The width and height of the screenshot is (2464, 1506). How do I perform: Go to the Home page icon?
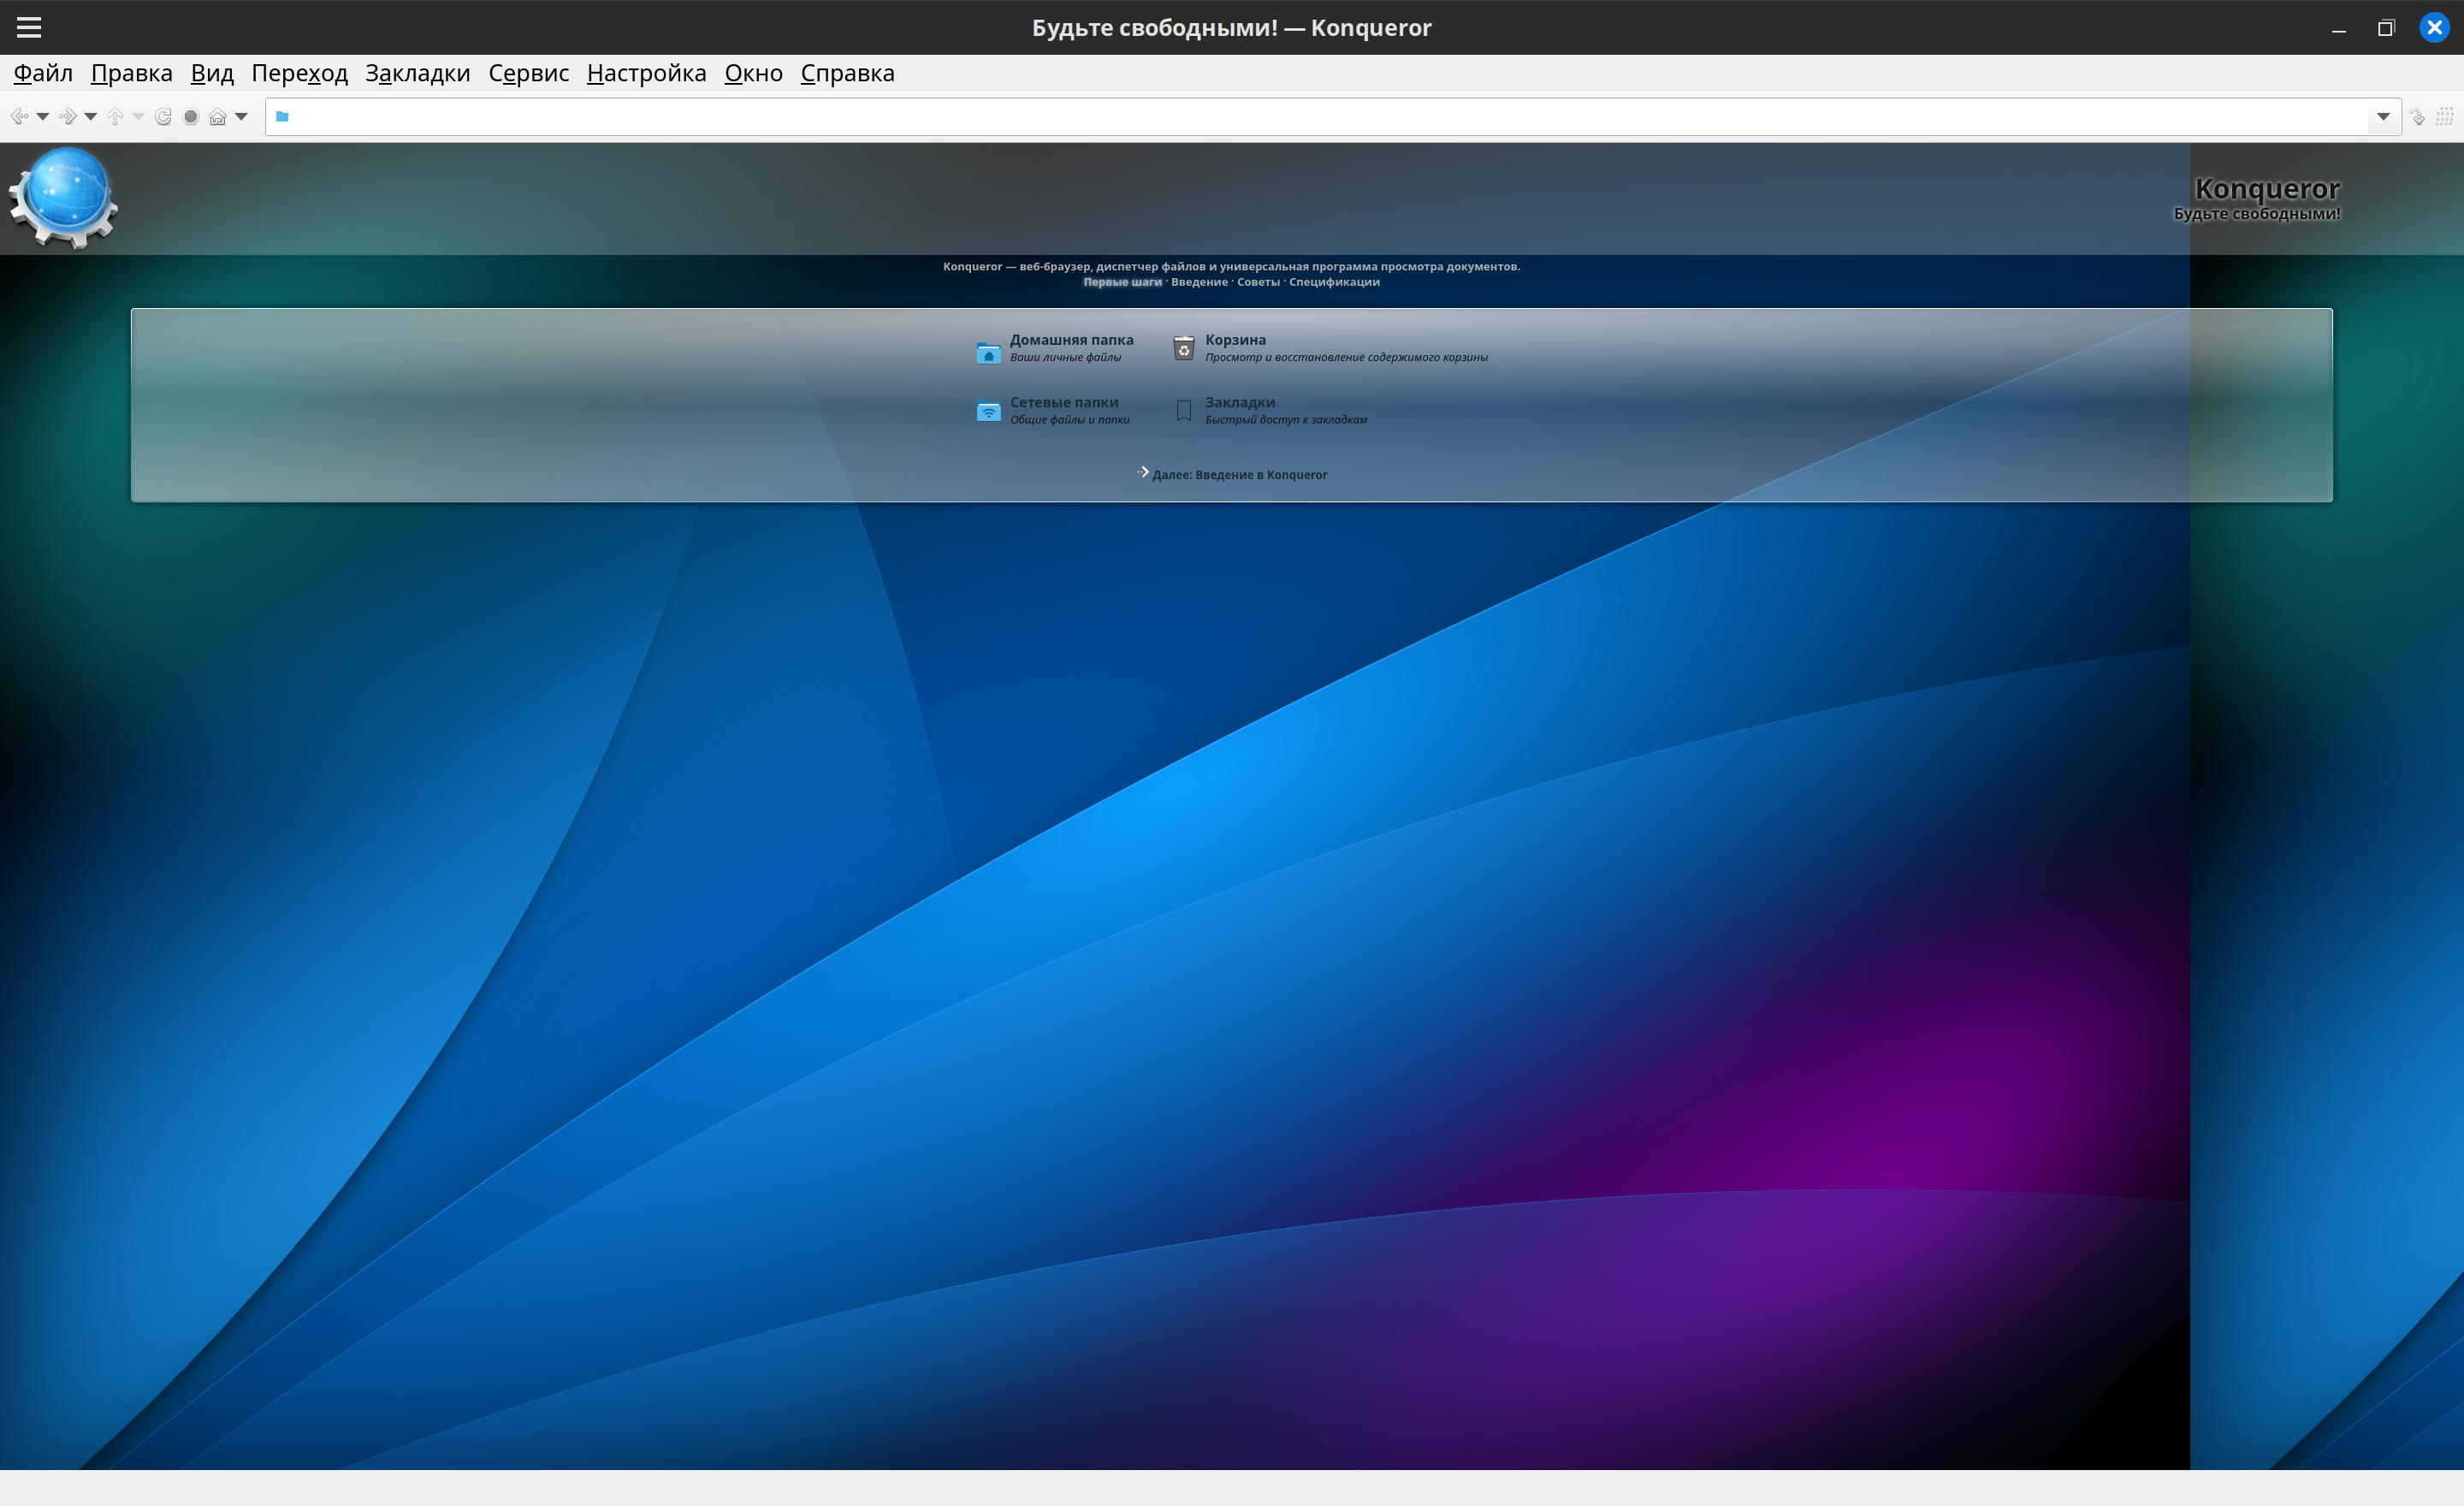[217, 117]
